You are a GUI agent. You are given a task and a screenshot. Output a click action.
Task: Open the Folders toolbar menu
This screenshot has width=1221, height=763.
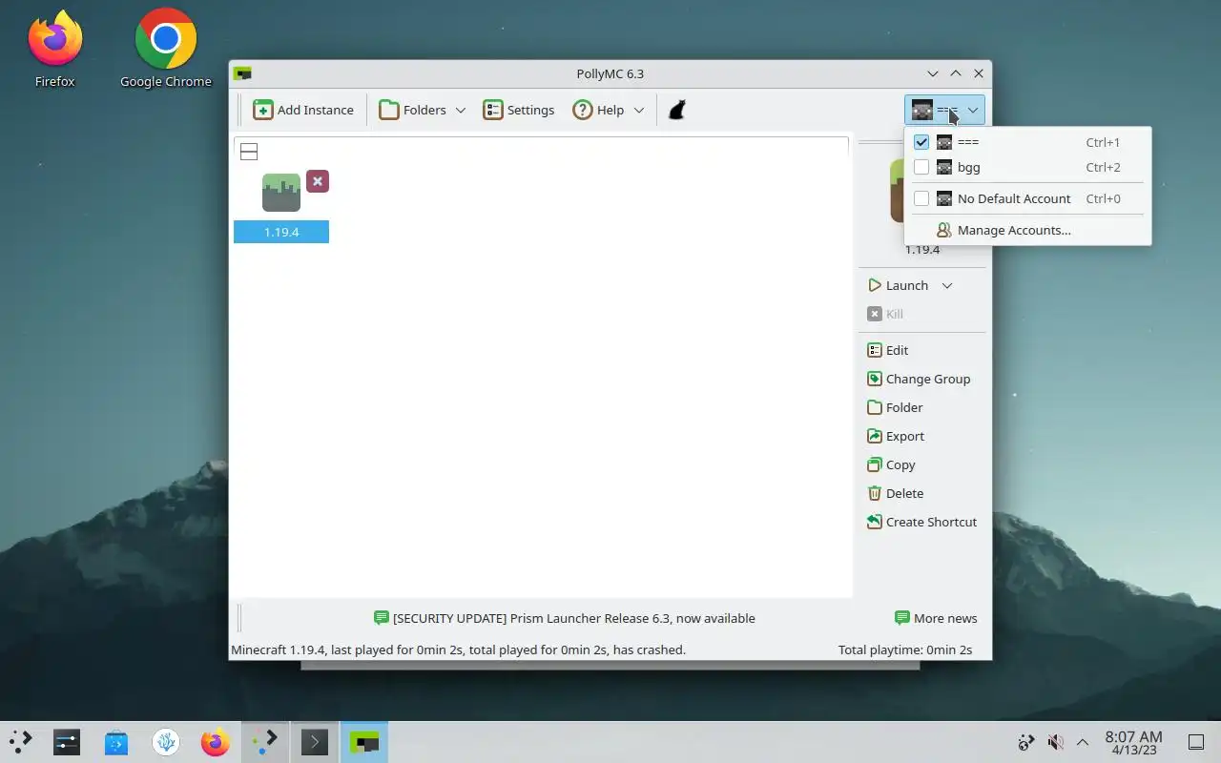pos(413,110)
